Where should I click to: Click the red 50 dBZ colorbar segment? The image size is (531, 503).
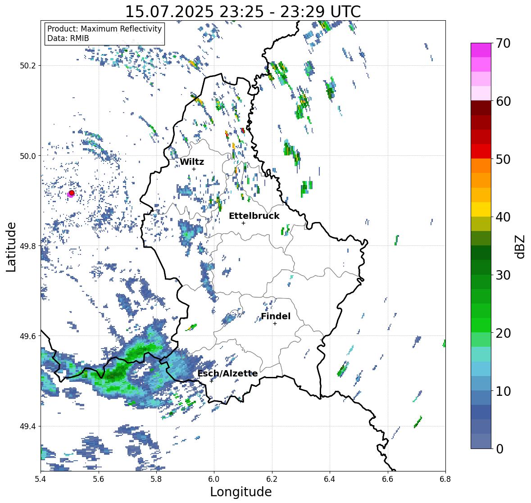tap(481, 151)
